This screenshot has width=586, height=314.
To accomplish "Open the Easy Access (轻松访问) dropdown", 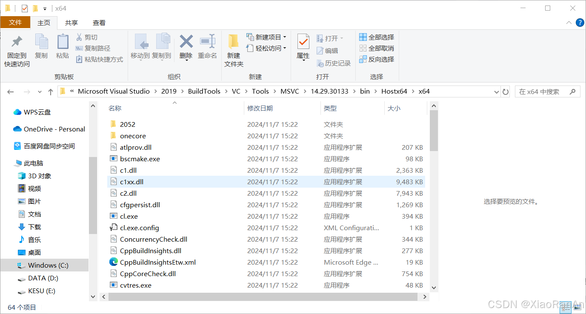I will click(266, 48).
